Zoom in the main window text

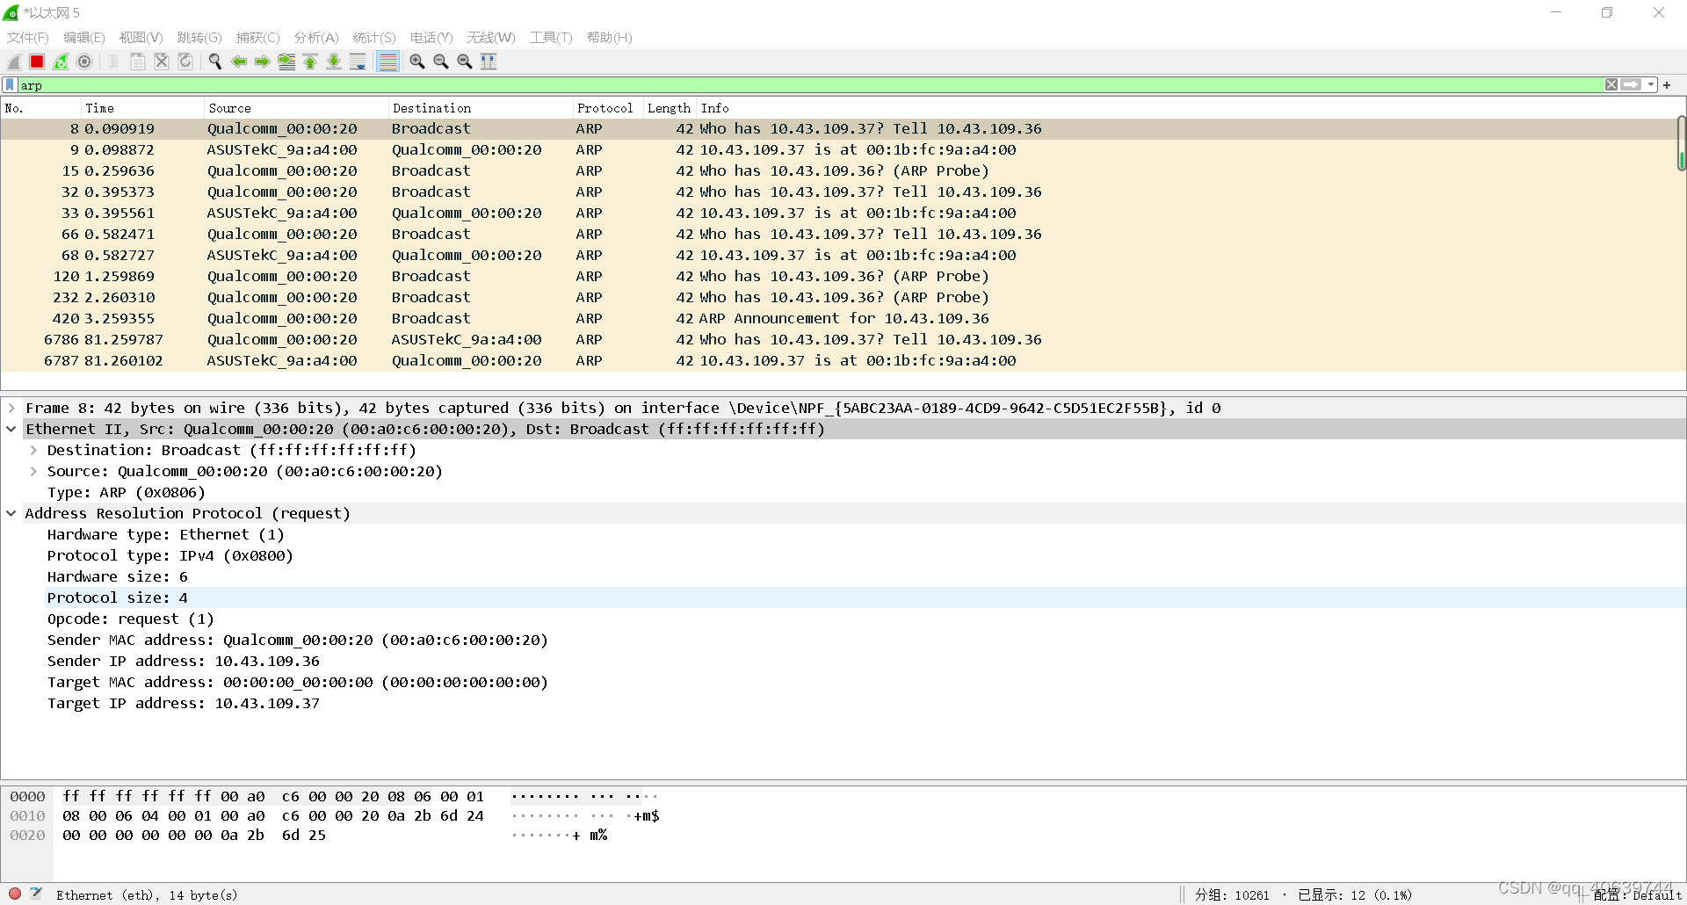(417, 62)
